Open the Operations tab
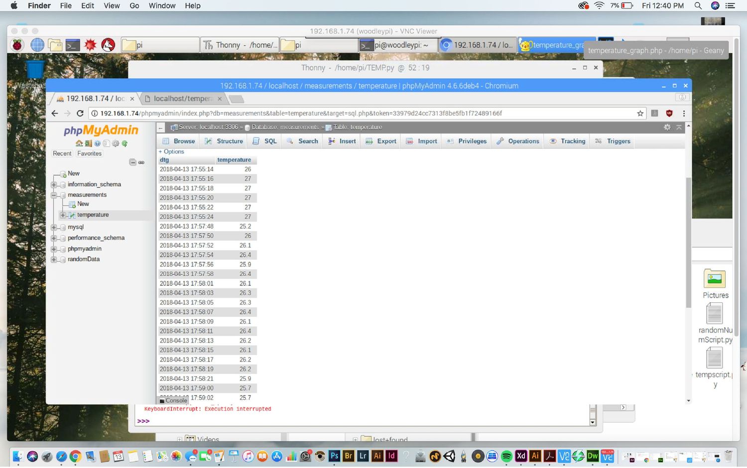Viewport: 747px width, 468px height. 518,141
